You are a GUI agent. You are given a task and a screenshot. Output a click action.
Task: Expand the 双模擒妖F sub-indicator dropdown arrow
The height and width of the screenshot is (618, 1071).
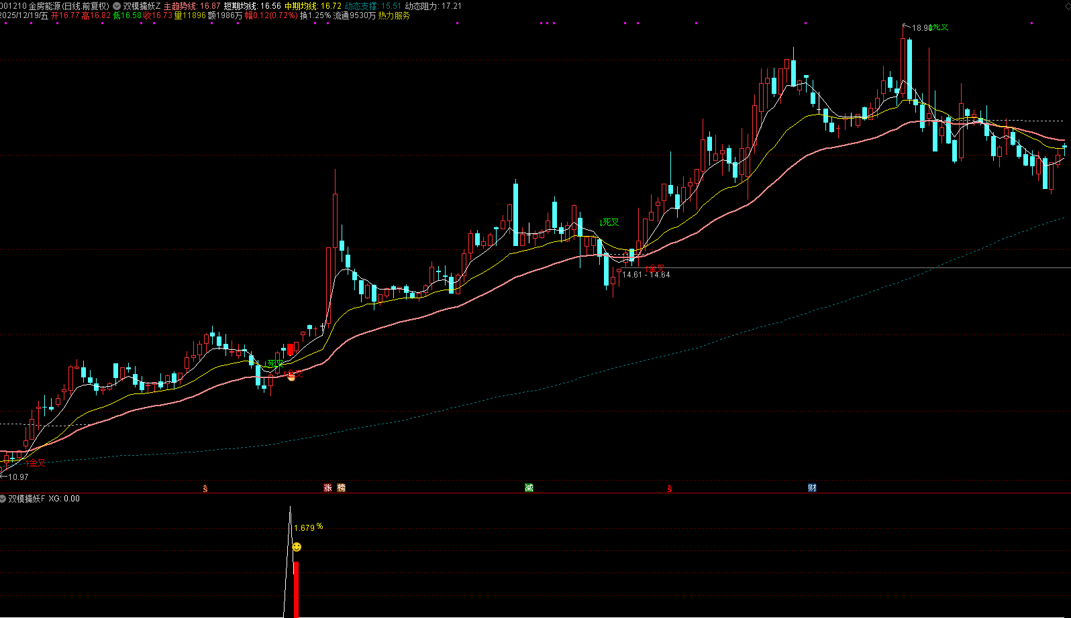[3, 499]
